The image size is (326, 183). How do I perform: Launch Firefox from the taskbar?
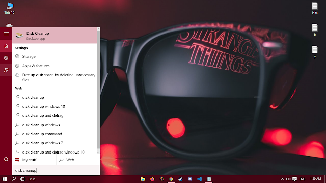pyautogui.click(x=152, y=179)
